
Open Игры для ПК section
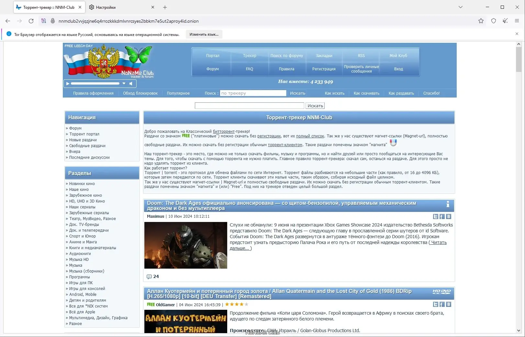click(81, 283)
